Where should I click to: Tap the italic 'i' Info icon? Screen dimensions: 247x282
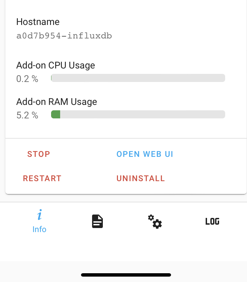click(40, 215)
